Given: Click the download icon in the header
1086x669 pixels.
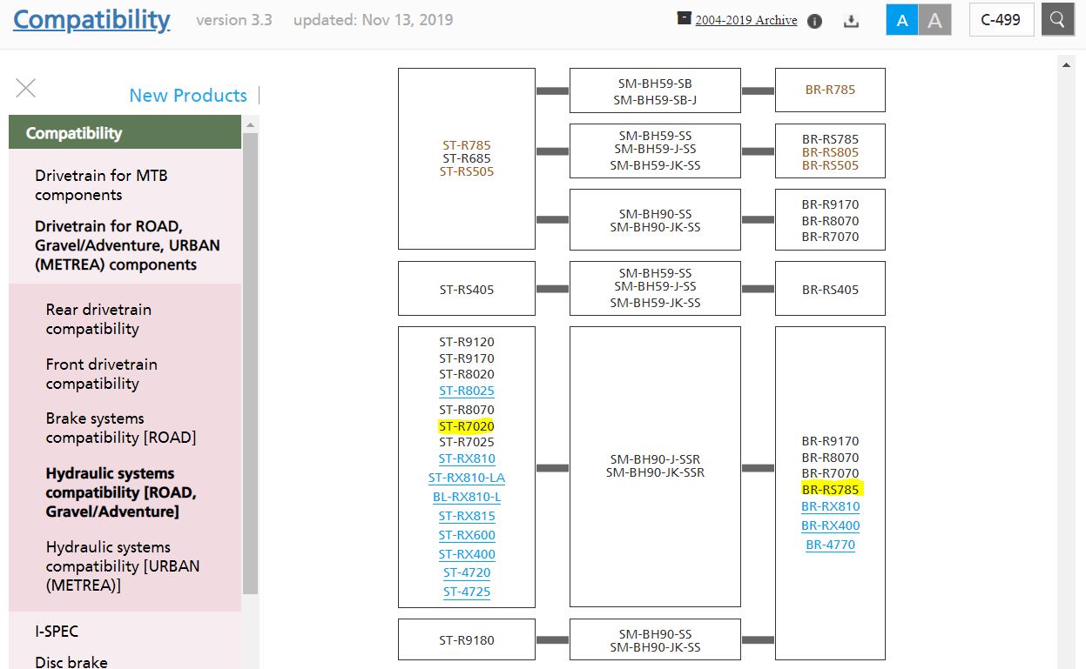Looking at the screenshot, I should 852,22.
